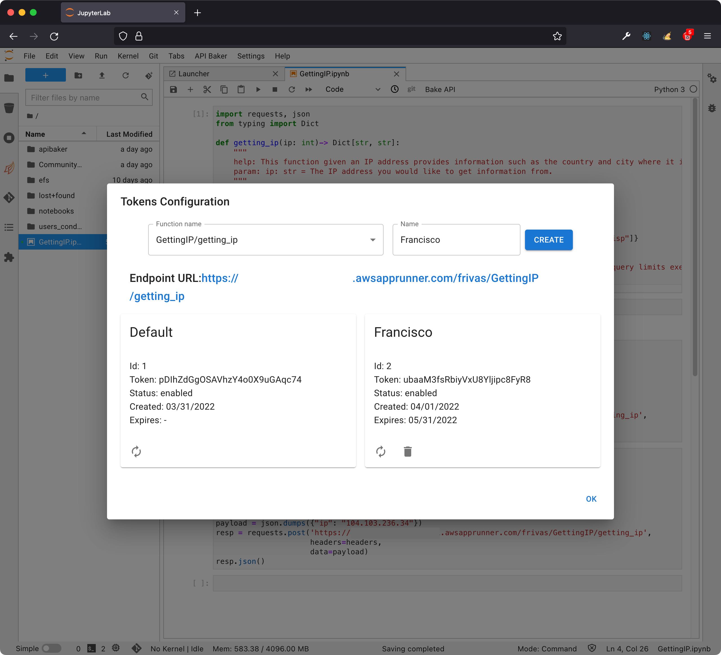Toggle Simple mode switch

click(x=52, y=648)
